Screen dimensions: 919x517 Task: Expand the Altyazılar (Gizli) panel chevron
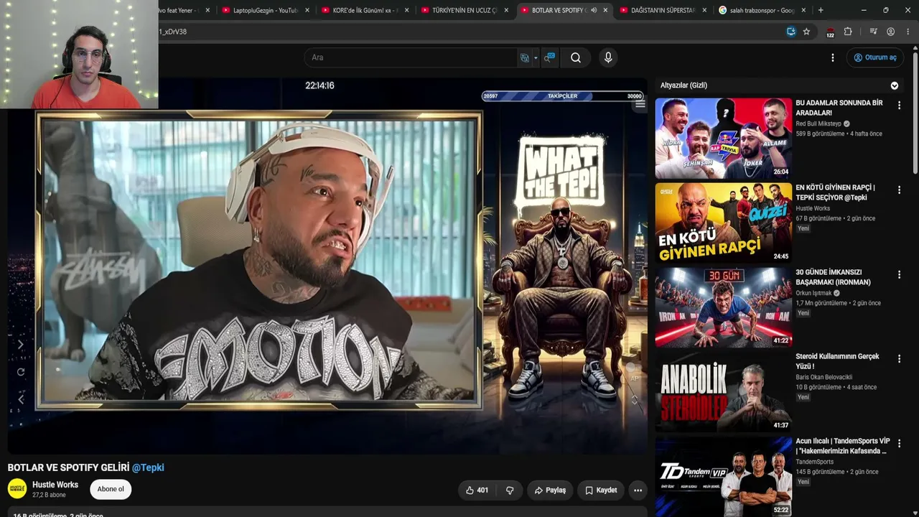tap(895, 85)
